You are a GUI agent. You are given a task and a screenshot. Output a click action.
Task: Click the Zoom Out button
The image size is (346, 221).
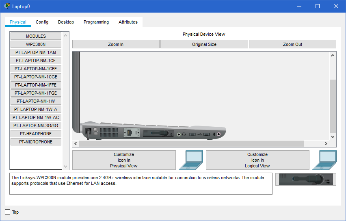[293, 44]
